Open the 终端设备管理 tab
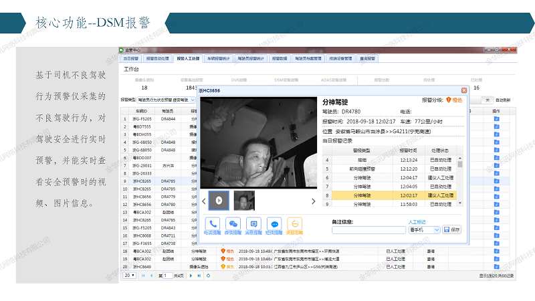 (x=341, y=59)
